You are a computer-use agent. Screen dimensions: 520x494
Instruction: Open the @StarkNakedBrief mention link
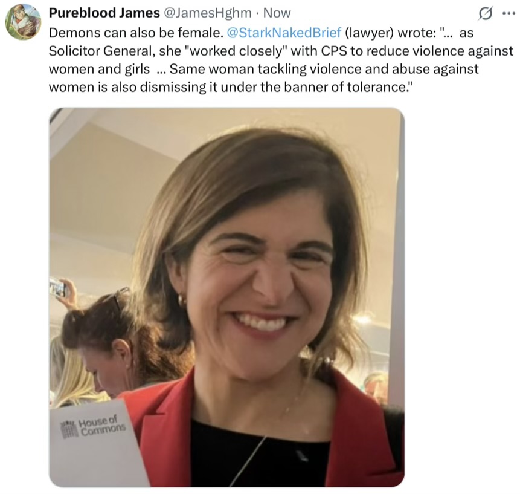click(284, 33)
